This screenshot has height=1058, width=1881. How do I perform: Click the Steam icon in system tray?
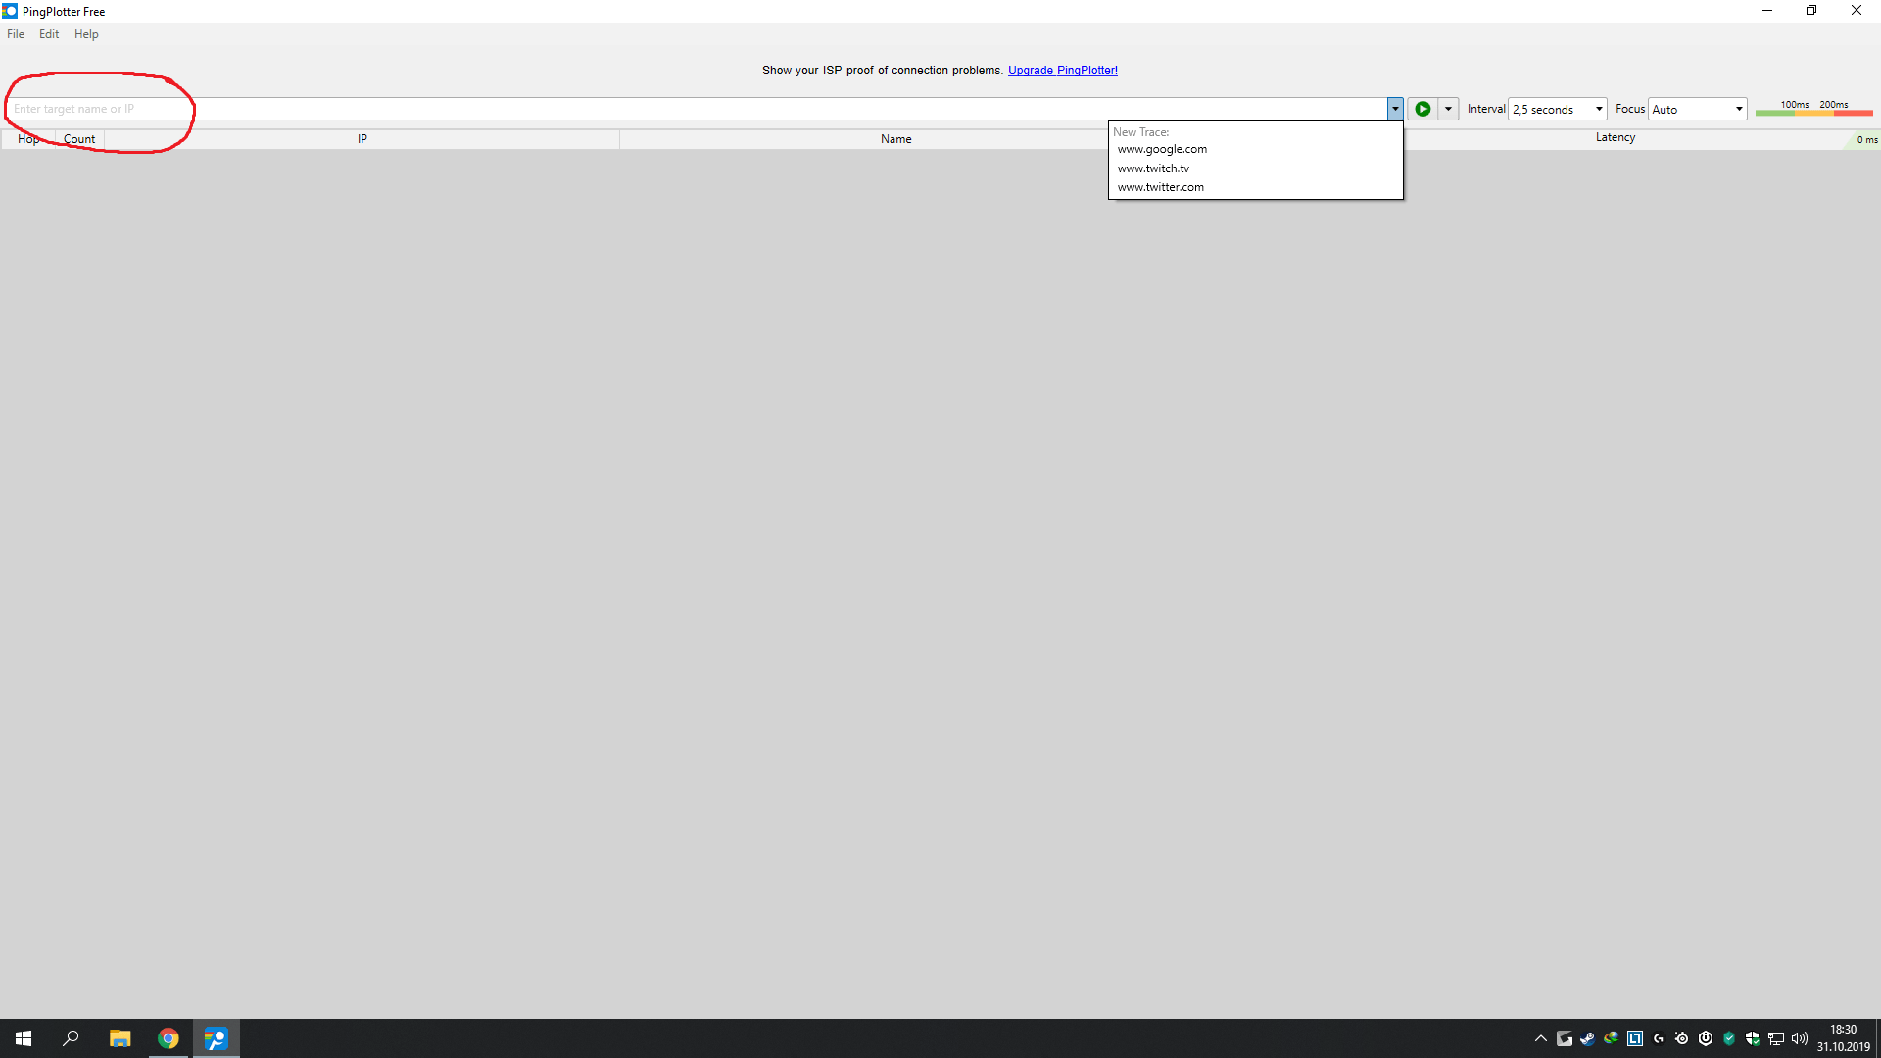click(x=1587, y=1038)
